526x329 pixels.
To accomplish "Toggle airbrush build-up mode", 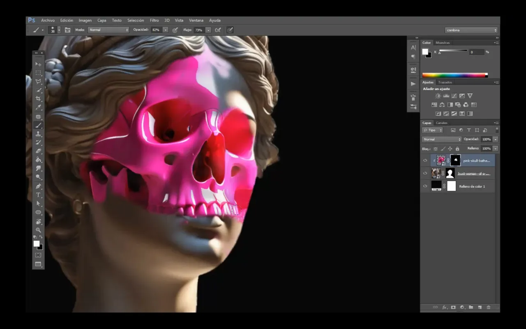I will (x=218, y=30).
